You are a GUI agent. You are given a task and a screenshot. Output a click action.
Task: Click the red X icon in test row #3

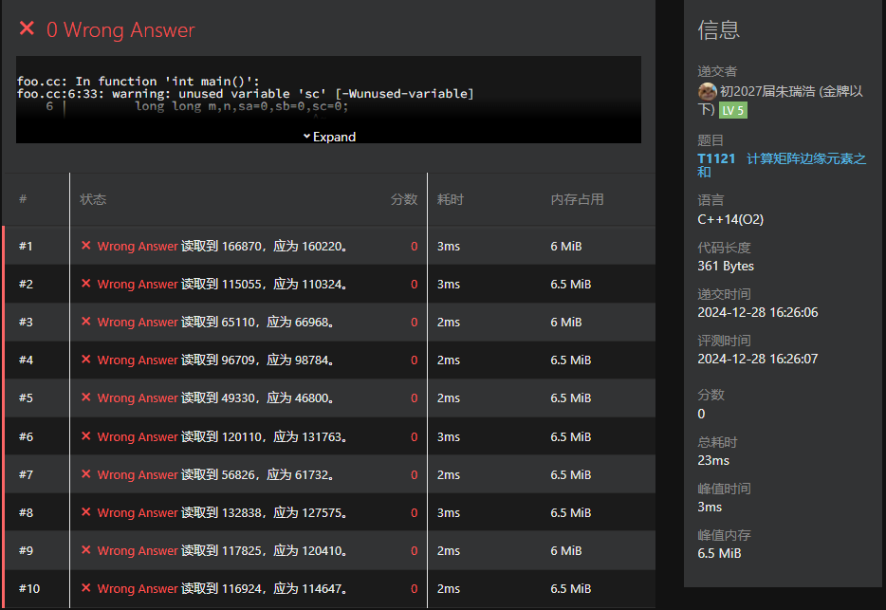click(86, 322)
